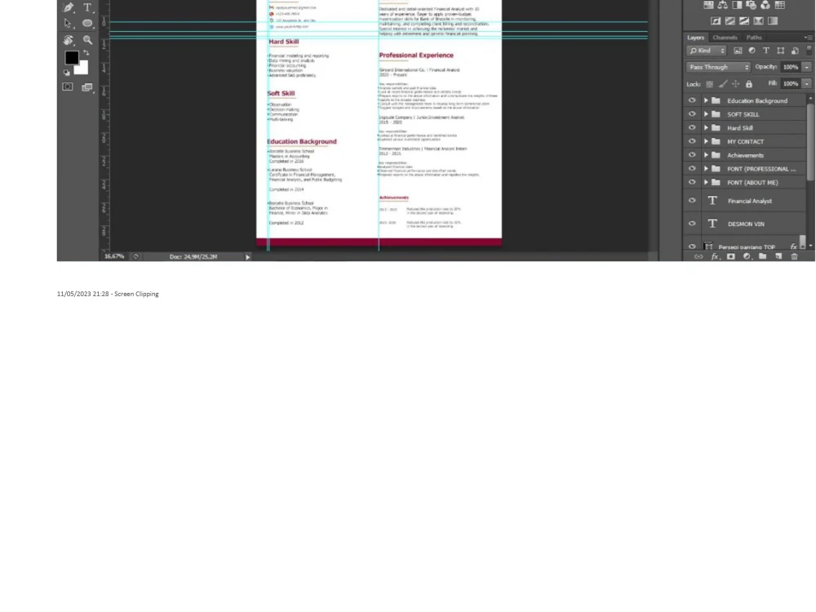Expand the SOFT SKILL group
816x612 pixels.
pyautogui.click(x=706, y=114)
